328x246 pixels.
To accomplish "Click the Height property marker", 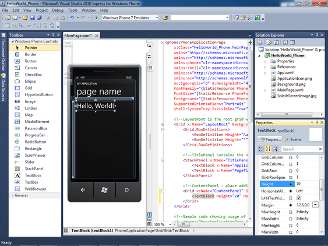I will click(291, 184).
